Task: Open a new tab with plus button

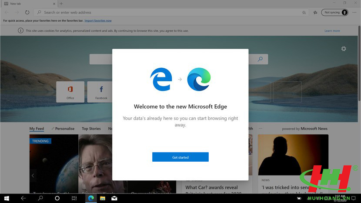Action: [61, 3]
